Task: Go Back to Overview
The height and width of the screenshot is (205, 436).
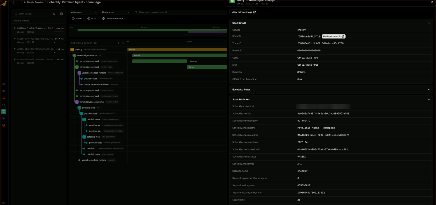Action: click(34, 2)
